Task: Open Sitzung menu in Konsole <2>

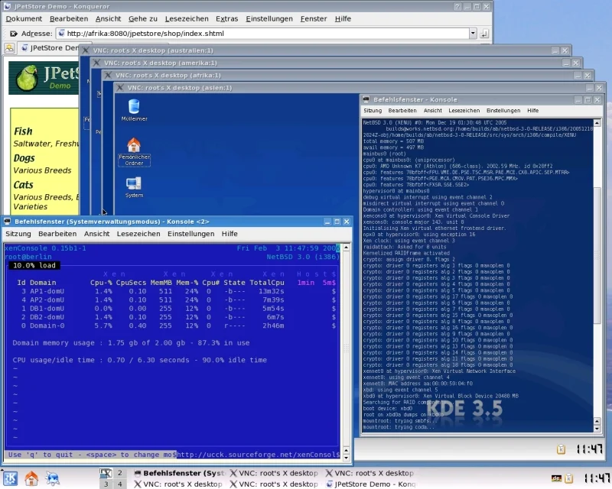Action: coord(18,234)
